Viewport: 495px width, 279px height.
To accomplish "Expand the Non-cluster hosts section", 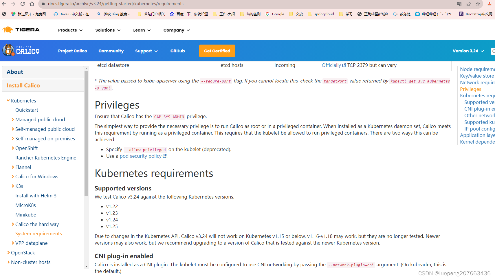I will 8,262.
